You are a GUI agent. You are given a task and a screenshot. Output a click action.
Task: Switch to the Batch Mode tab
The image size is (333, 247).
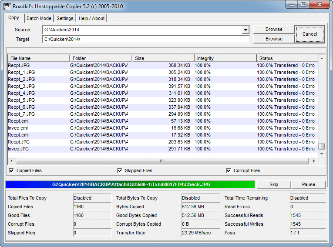pyautogui.click(x=39, y=18)
